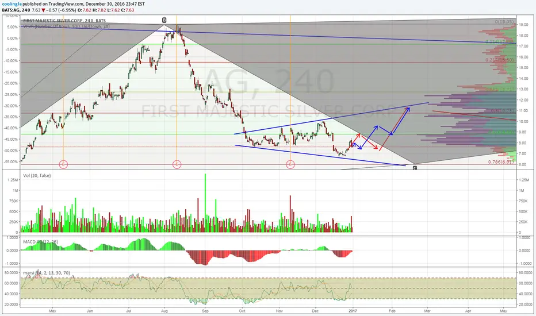Click the 0(19.05) Fibonacci level label
536x316 pixels.
point(504,21)
